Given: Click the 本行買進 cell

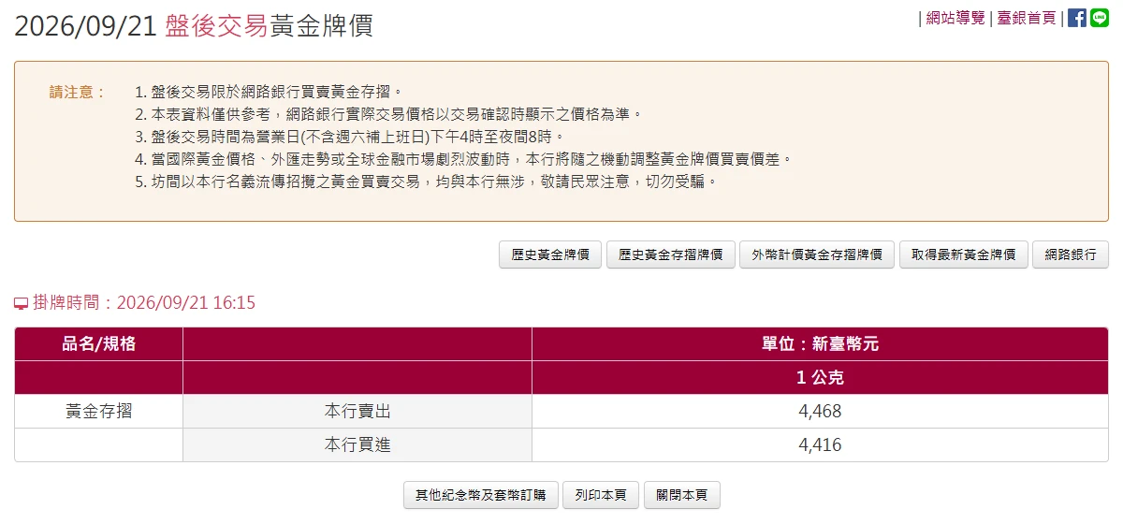Looking at the screenshot, I should (x=357, y=444).
